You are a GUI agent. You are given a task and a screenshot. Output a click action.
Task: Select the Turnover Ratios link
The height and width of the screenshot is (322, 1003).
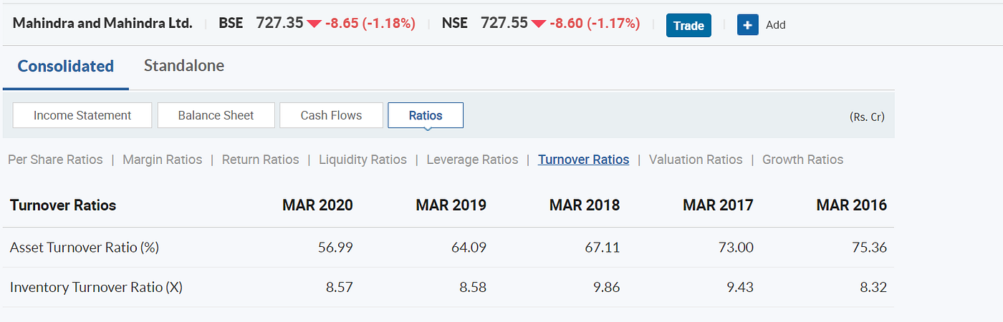(x=584, y=160)
